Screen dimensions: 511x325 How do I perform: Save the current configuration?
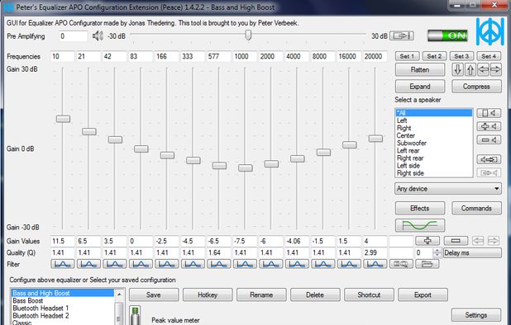tap(154, 294)
